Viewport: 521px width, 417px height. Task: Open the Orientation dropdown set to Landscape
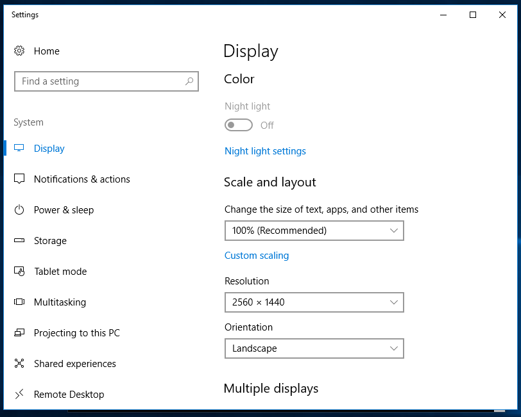[x=314, y=348]
